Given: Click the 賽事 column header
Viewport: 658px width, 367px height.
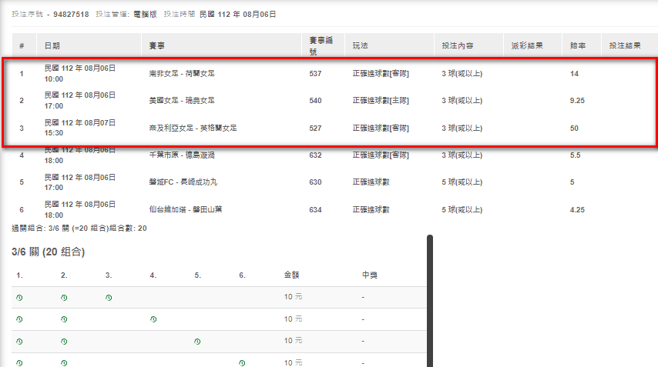Looking at the screenshot, I should tap(156, 46).
